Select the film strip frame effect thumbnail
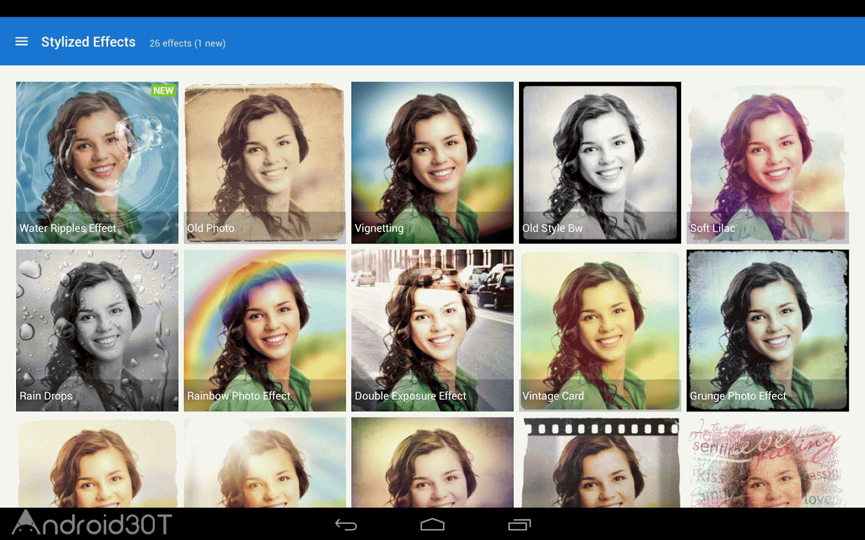 click(x=600, y=463)
